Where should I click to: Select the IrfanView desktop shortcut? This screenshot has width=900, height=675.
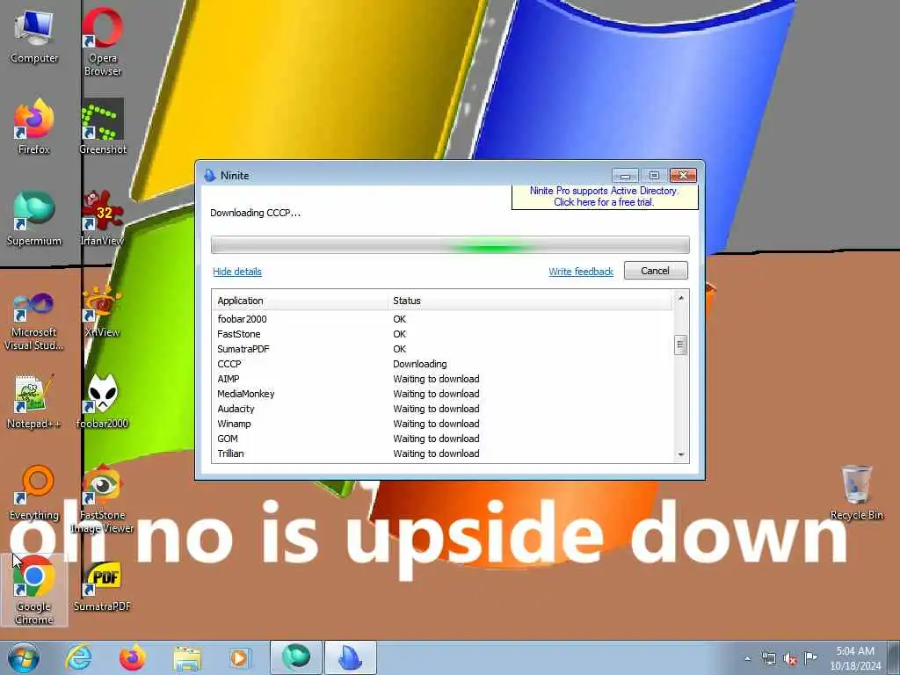coord(102,218)
